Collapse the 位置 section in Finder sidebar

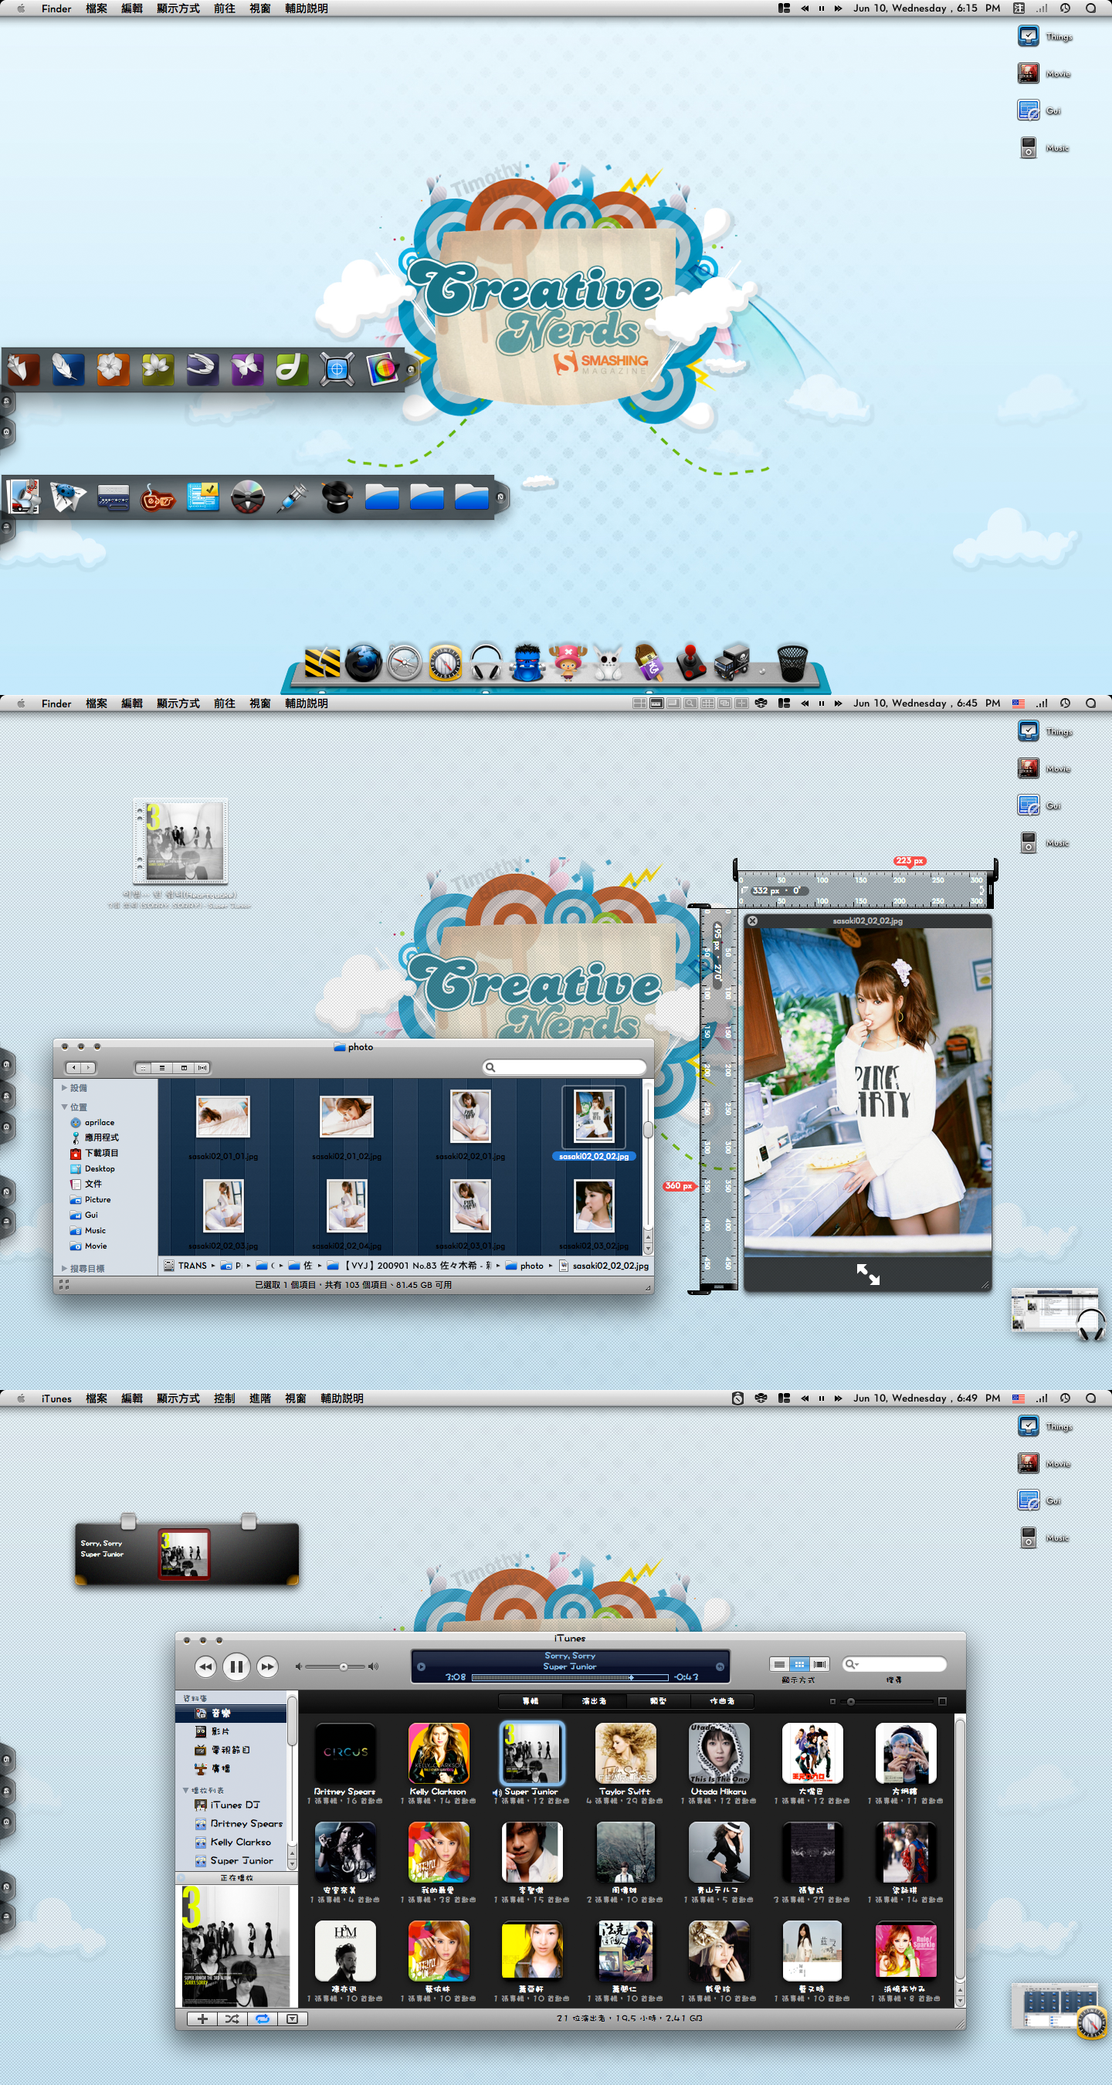[64, 1107]
